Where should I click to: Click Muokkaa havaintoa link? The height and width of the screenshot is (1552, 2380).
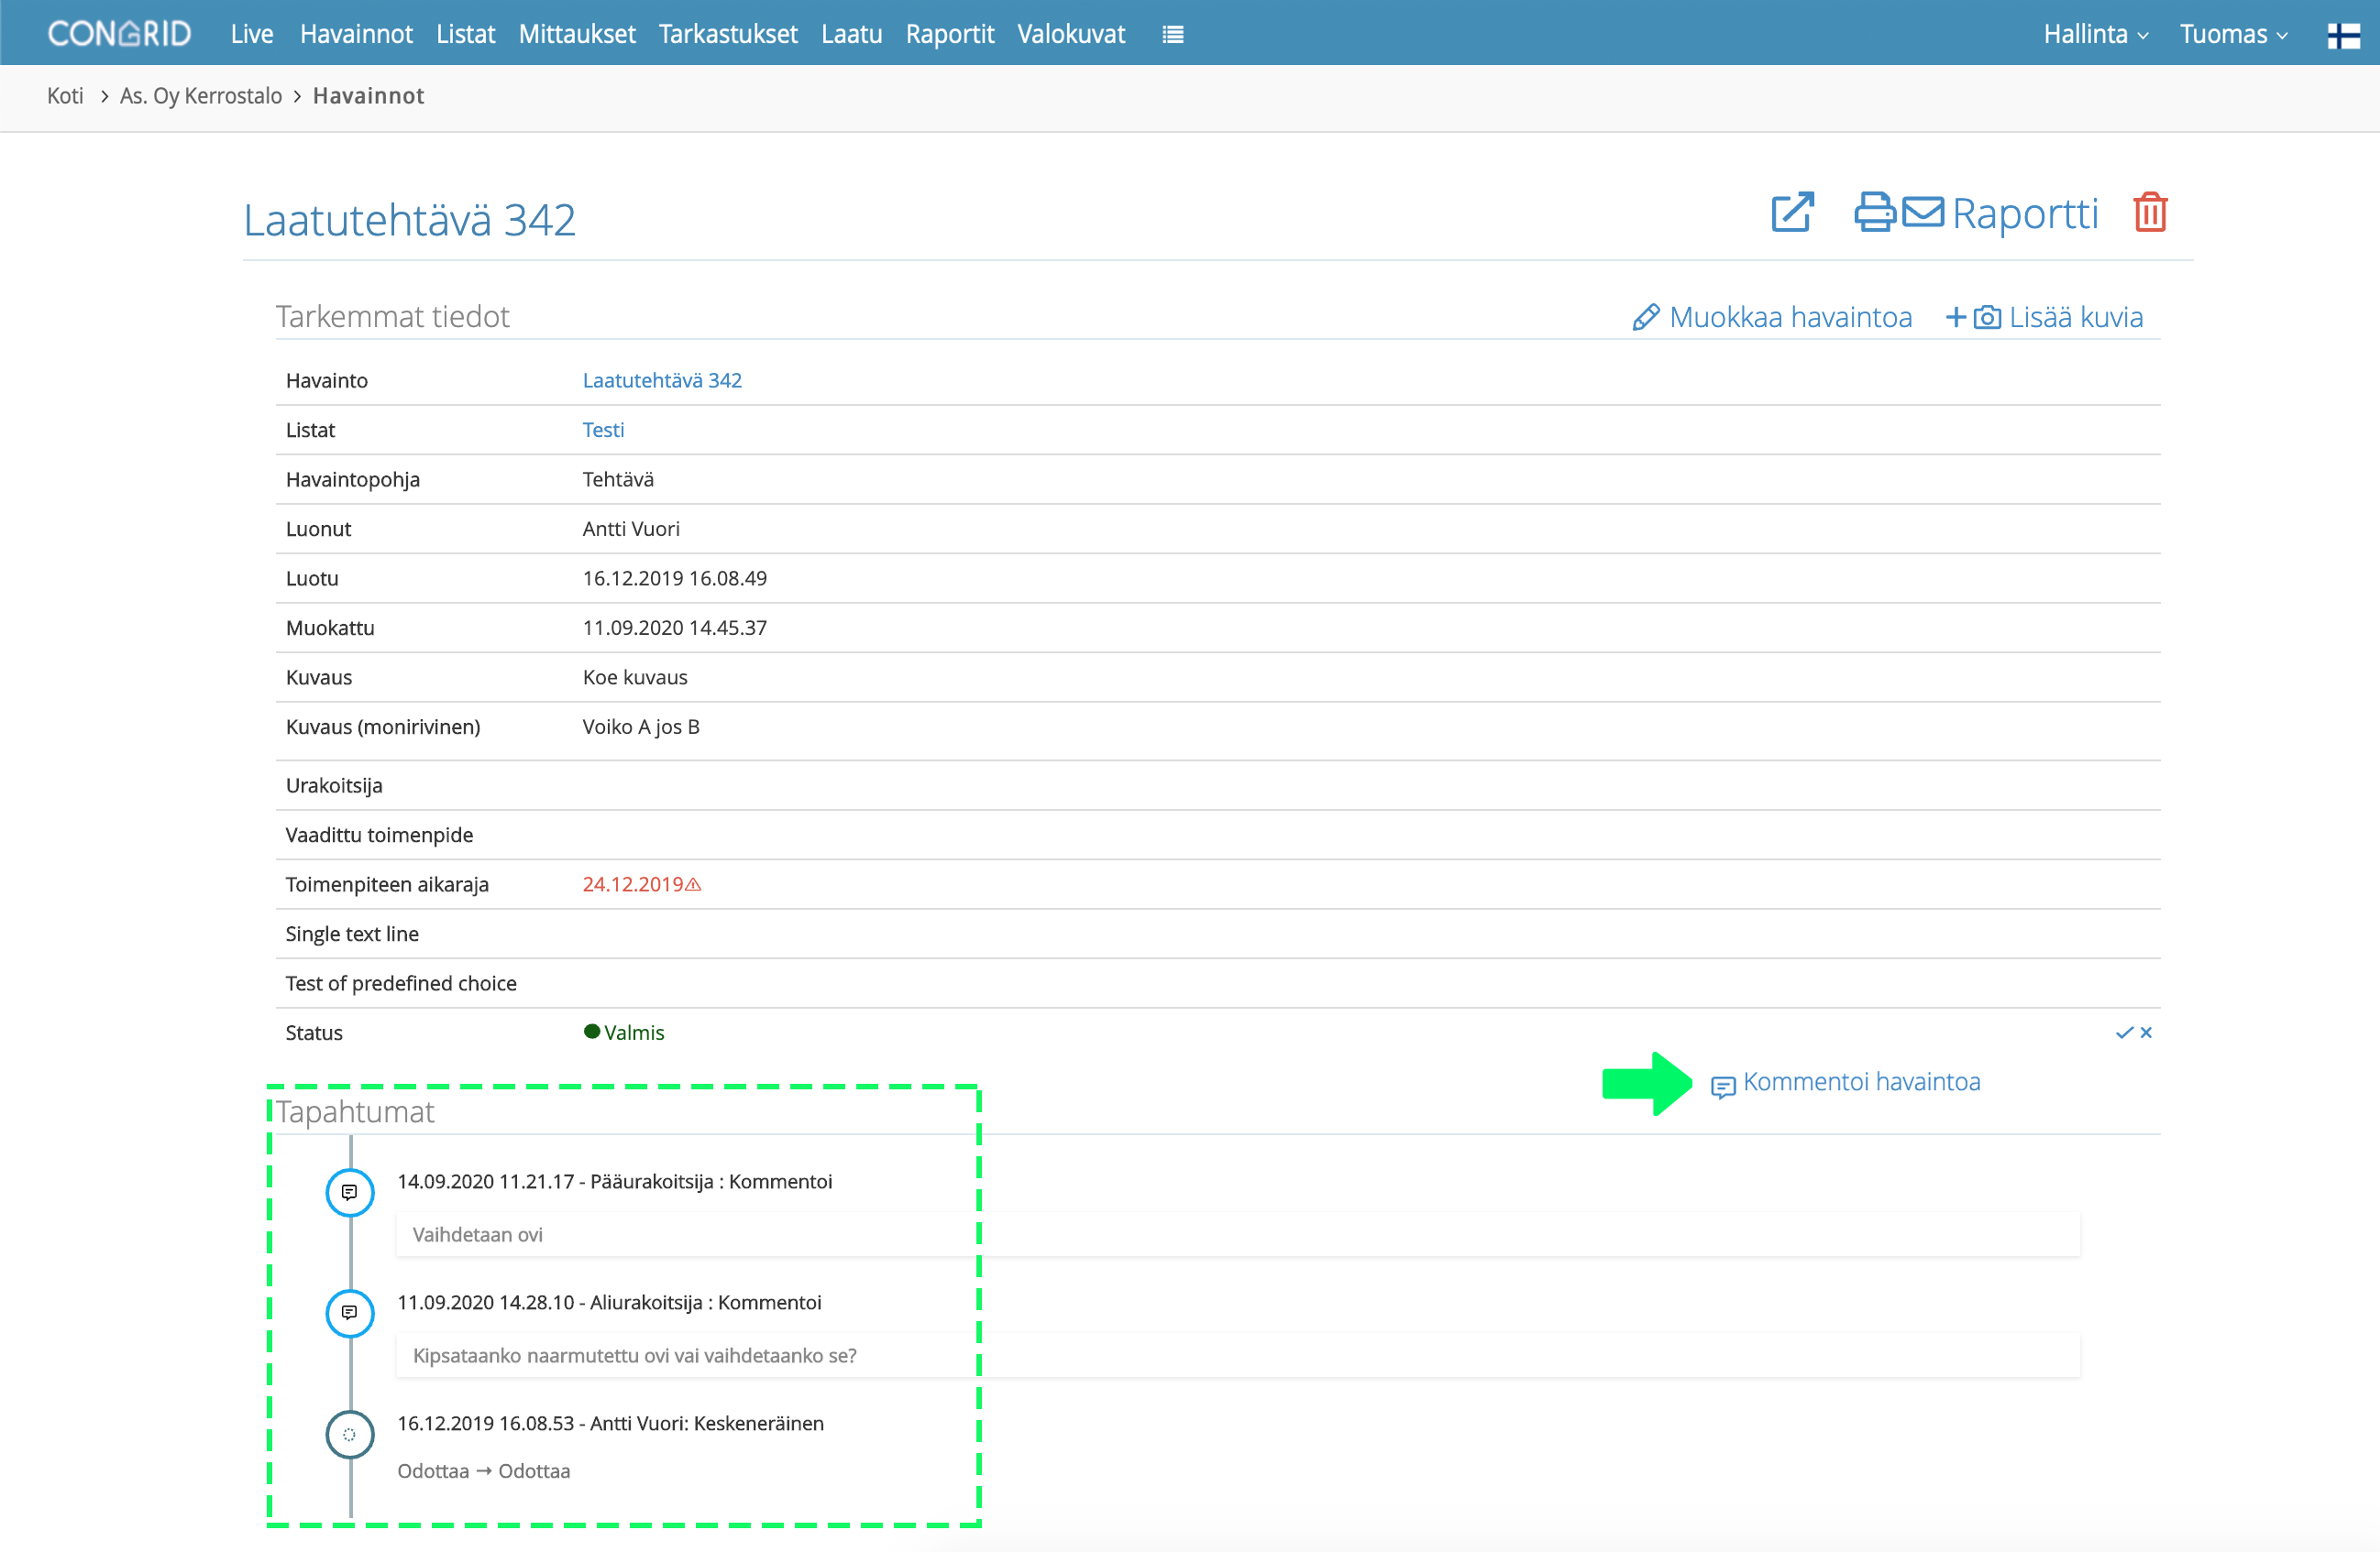pos(1790,317)
